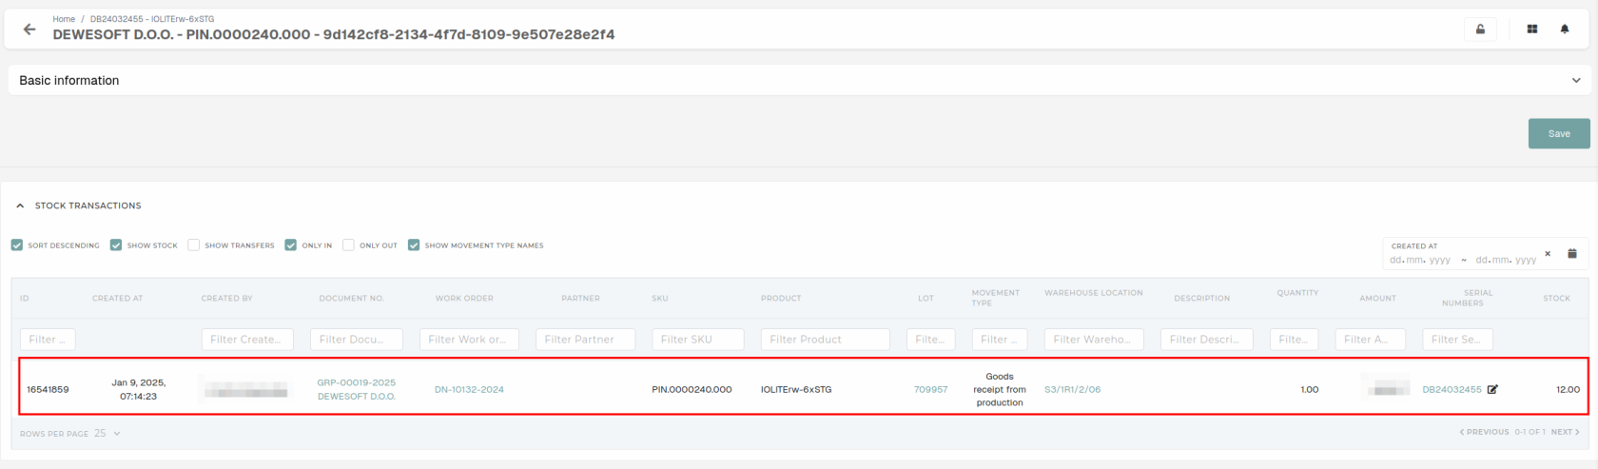Enable Only Out checkbox
Screen dimensions: 1598x469
point(348,245)
